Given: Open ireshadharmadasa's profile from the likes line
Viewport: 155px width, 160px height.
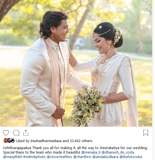Looking at the screenshot, I should tap(46, 141).
